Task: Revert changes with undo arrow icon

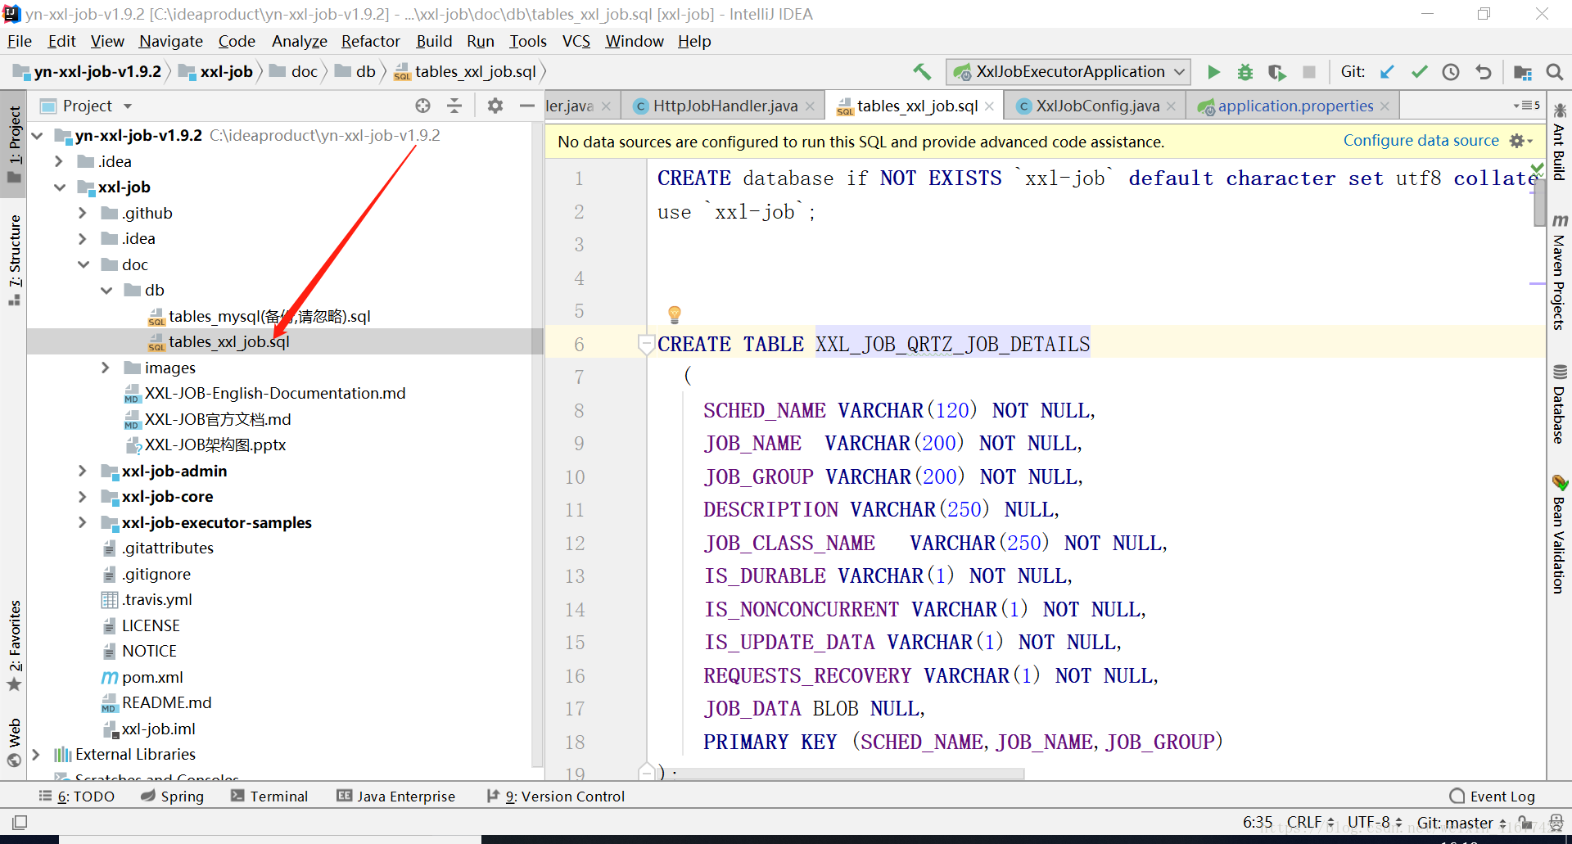Action: click(1483, 72)
